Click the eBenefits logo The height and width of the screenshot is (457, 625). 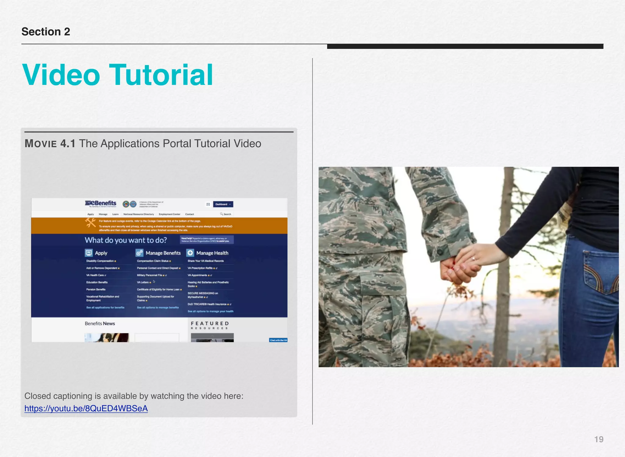(101, 204)
